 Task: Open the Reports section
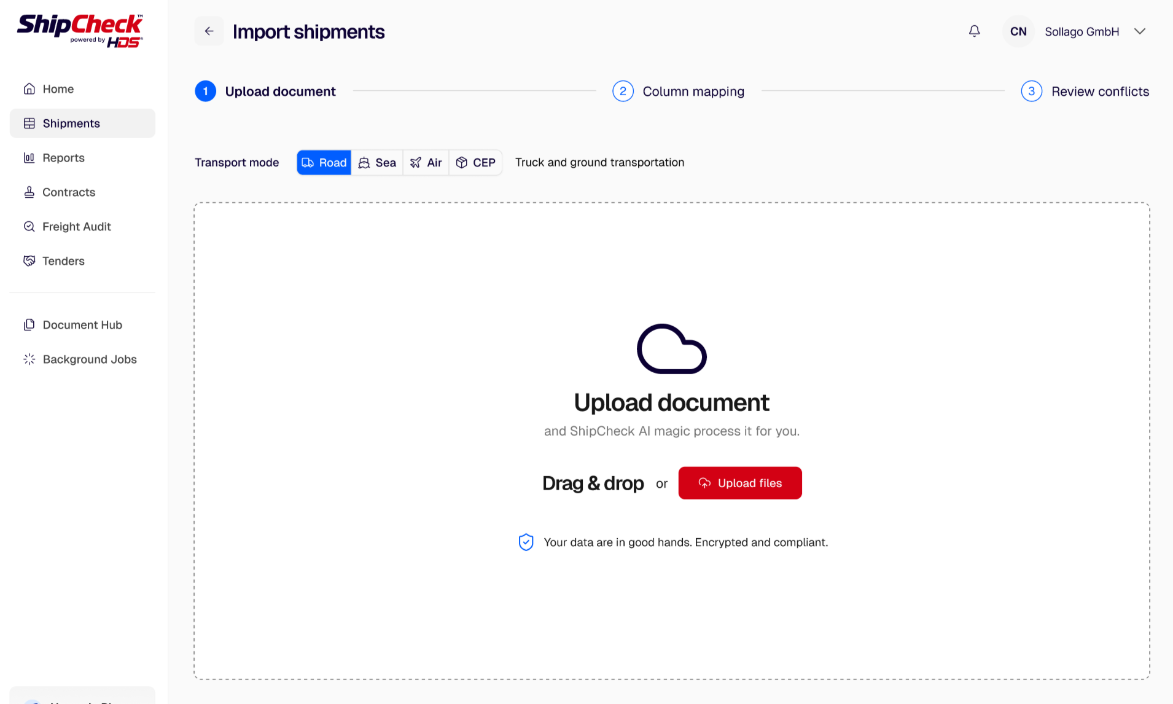(82, 158)
